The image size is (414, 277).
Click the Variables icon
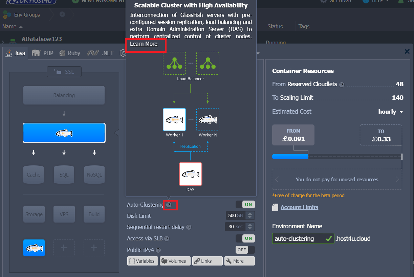143,261
